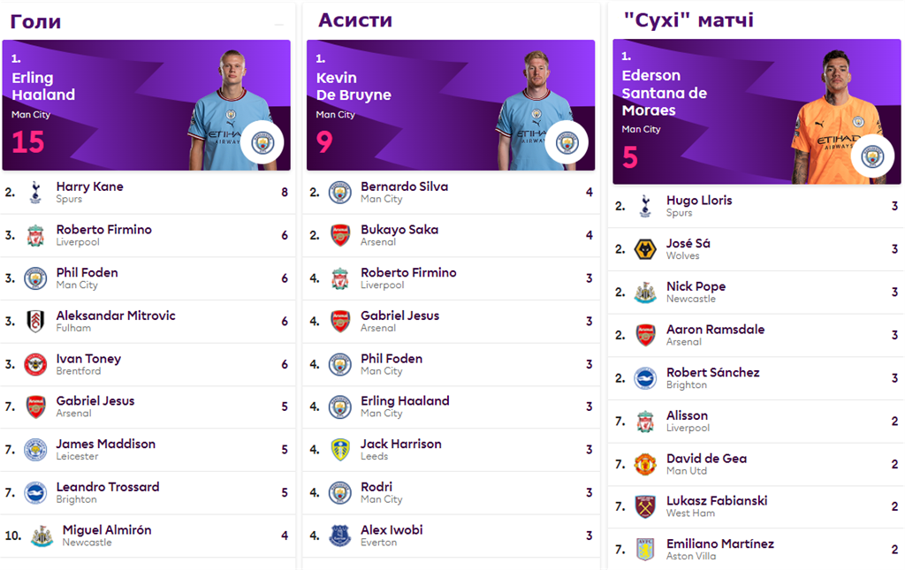
Task: Click the Man City badge on Haaland's card
Action: 262,142
